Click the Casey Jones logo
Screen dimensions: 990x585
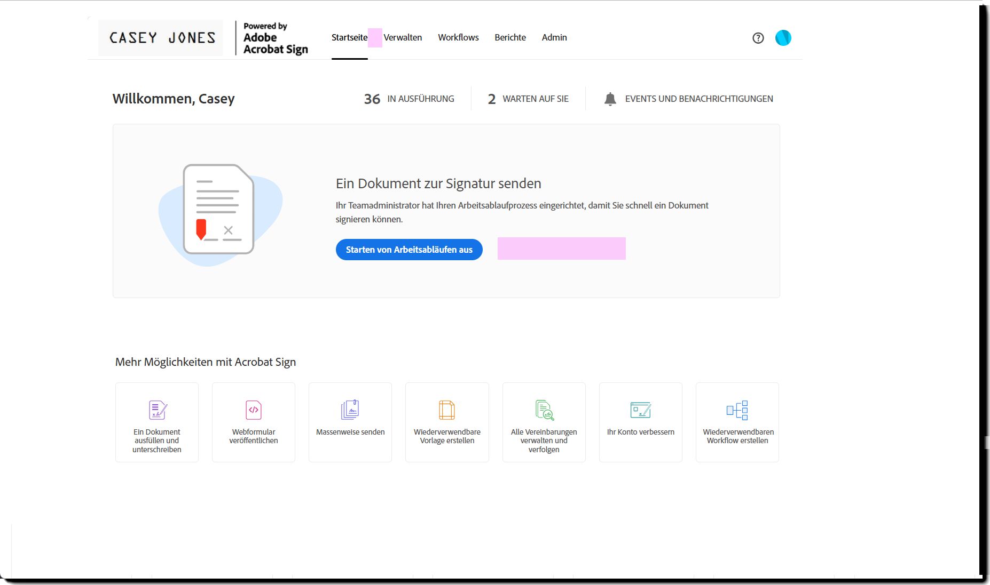[161, 38]
